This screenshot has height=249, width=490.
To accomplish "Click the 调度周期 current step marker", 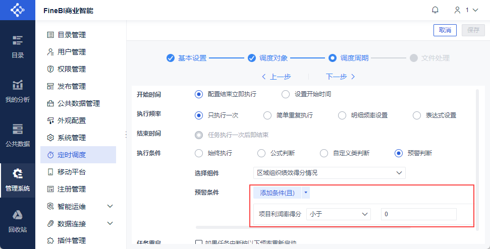I will pos(333,58).
